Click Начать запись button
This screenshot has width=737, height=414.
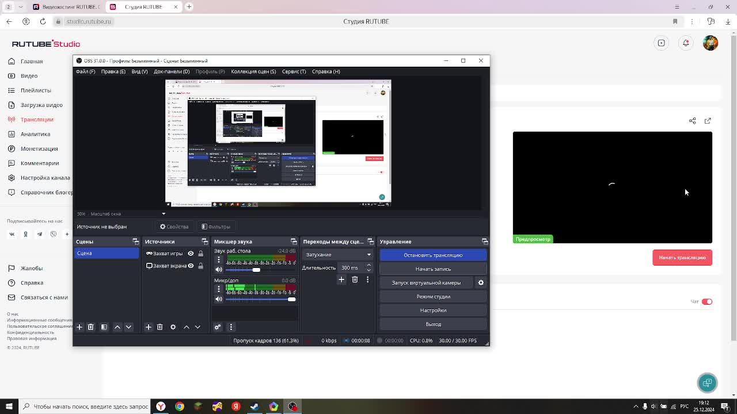(433, 269)
